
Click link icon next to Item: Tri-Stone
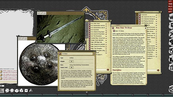114,31
